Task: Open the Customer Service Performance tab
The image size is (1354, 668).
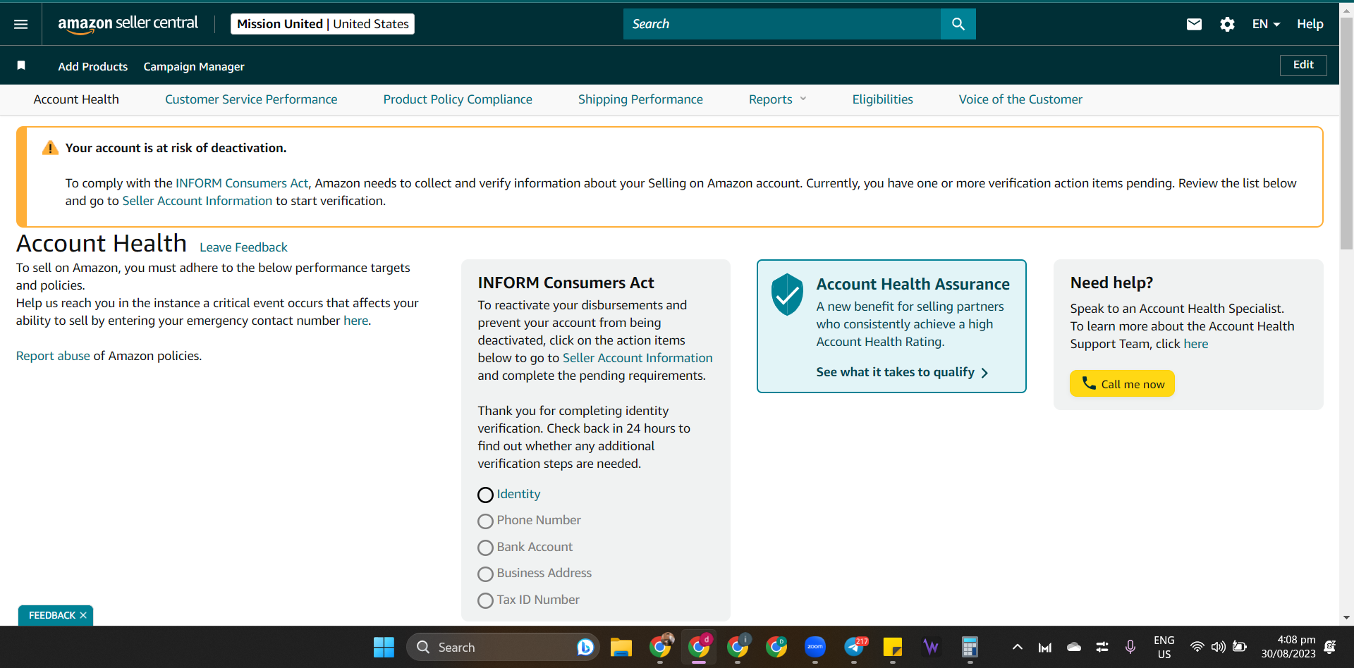Action: [x=251, y=99]
